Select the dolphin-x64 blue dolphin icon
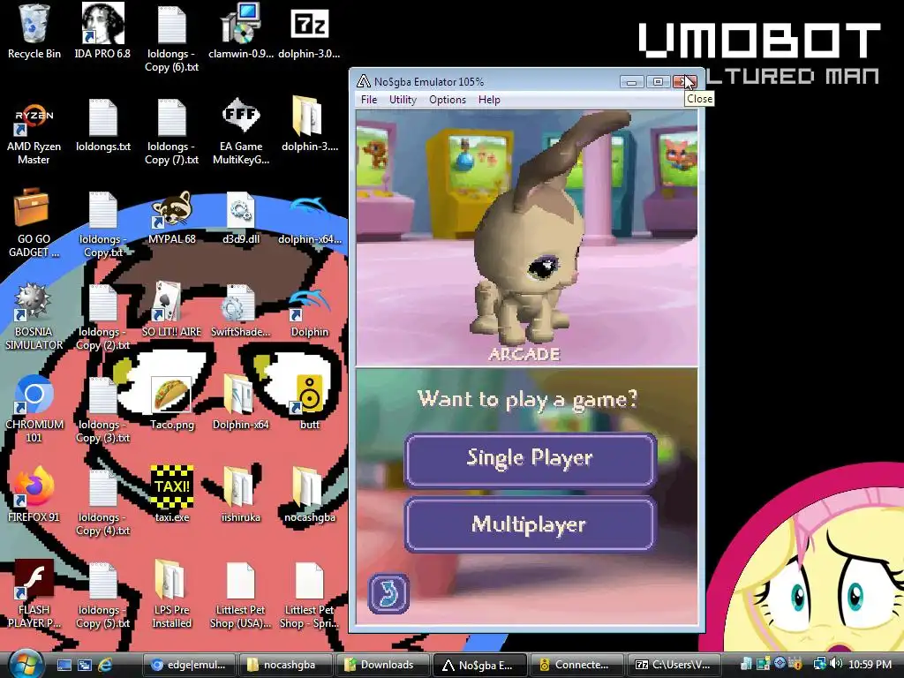The width and height of the screenshot is (904, 678). 309,219
